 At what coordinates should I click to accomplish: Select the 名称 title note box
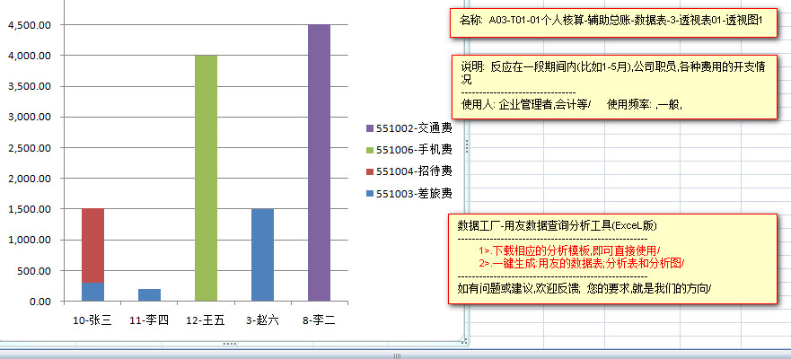click(x=611, y=22)
